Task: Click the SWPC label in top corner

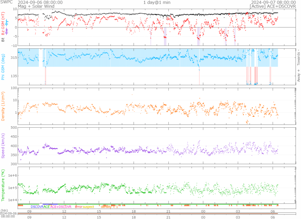Action: [x=6, y=2]
